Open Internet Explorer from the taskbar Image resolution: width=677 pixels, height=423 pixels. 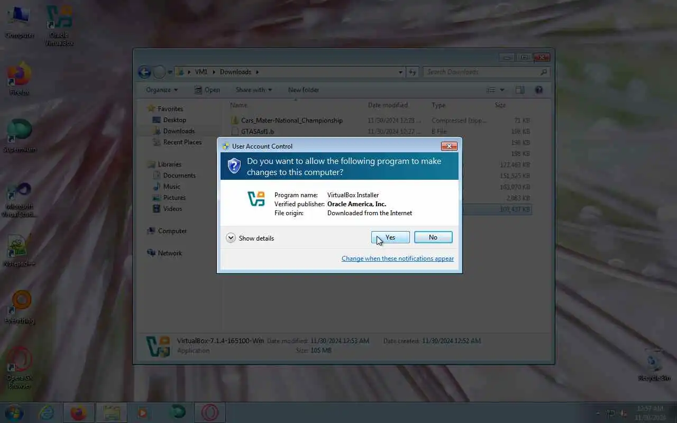click(x=45, y=412)
